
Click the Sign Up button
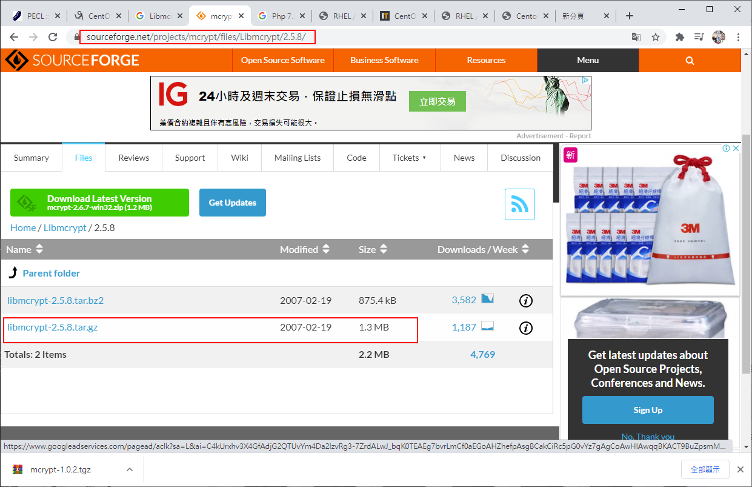point(648,410)
